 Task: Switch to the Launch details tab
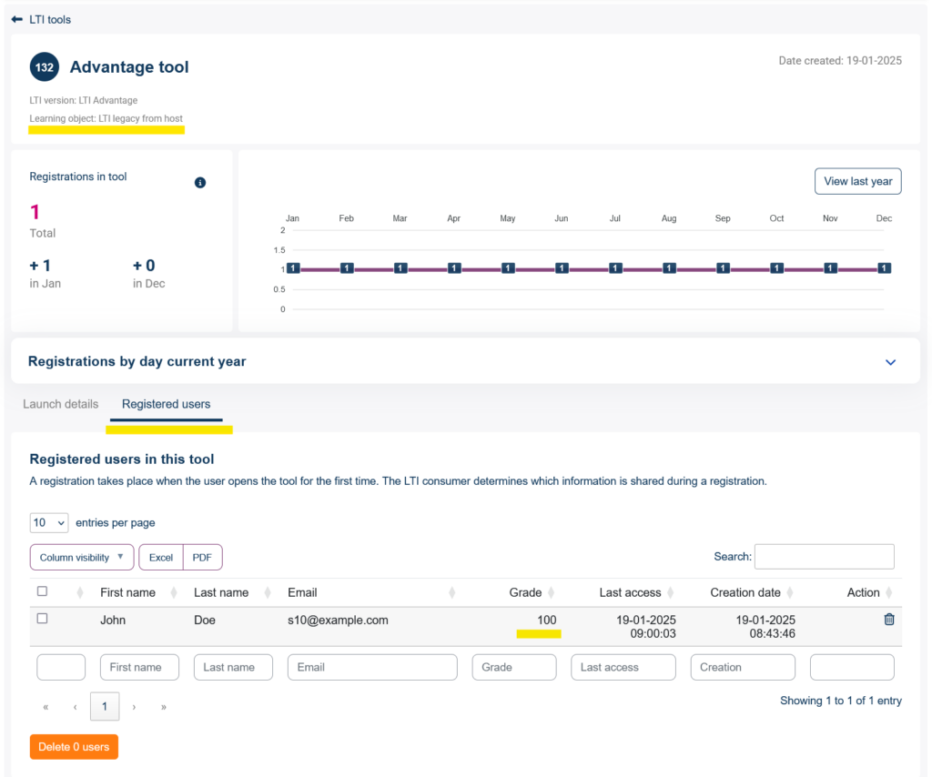click(x=61, y=404)
